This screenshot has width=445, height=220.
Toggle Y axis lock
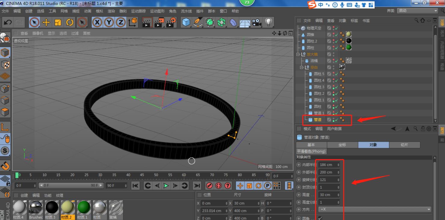click(x=109, y=22)
